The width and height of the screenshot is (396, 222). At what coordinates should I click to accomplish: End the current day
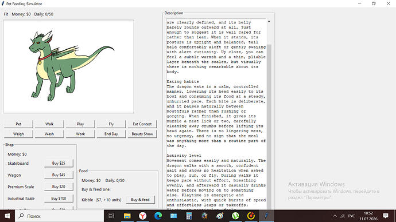[111, 134]
